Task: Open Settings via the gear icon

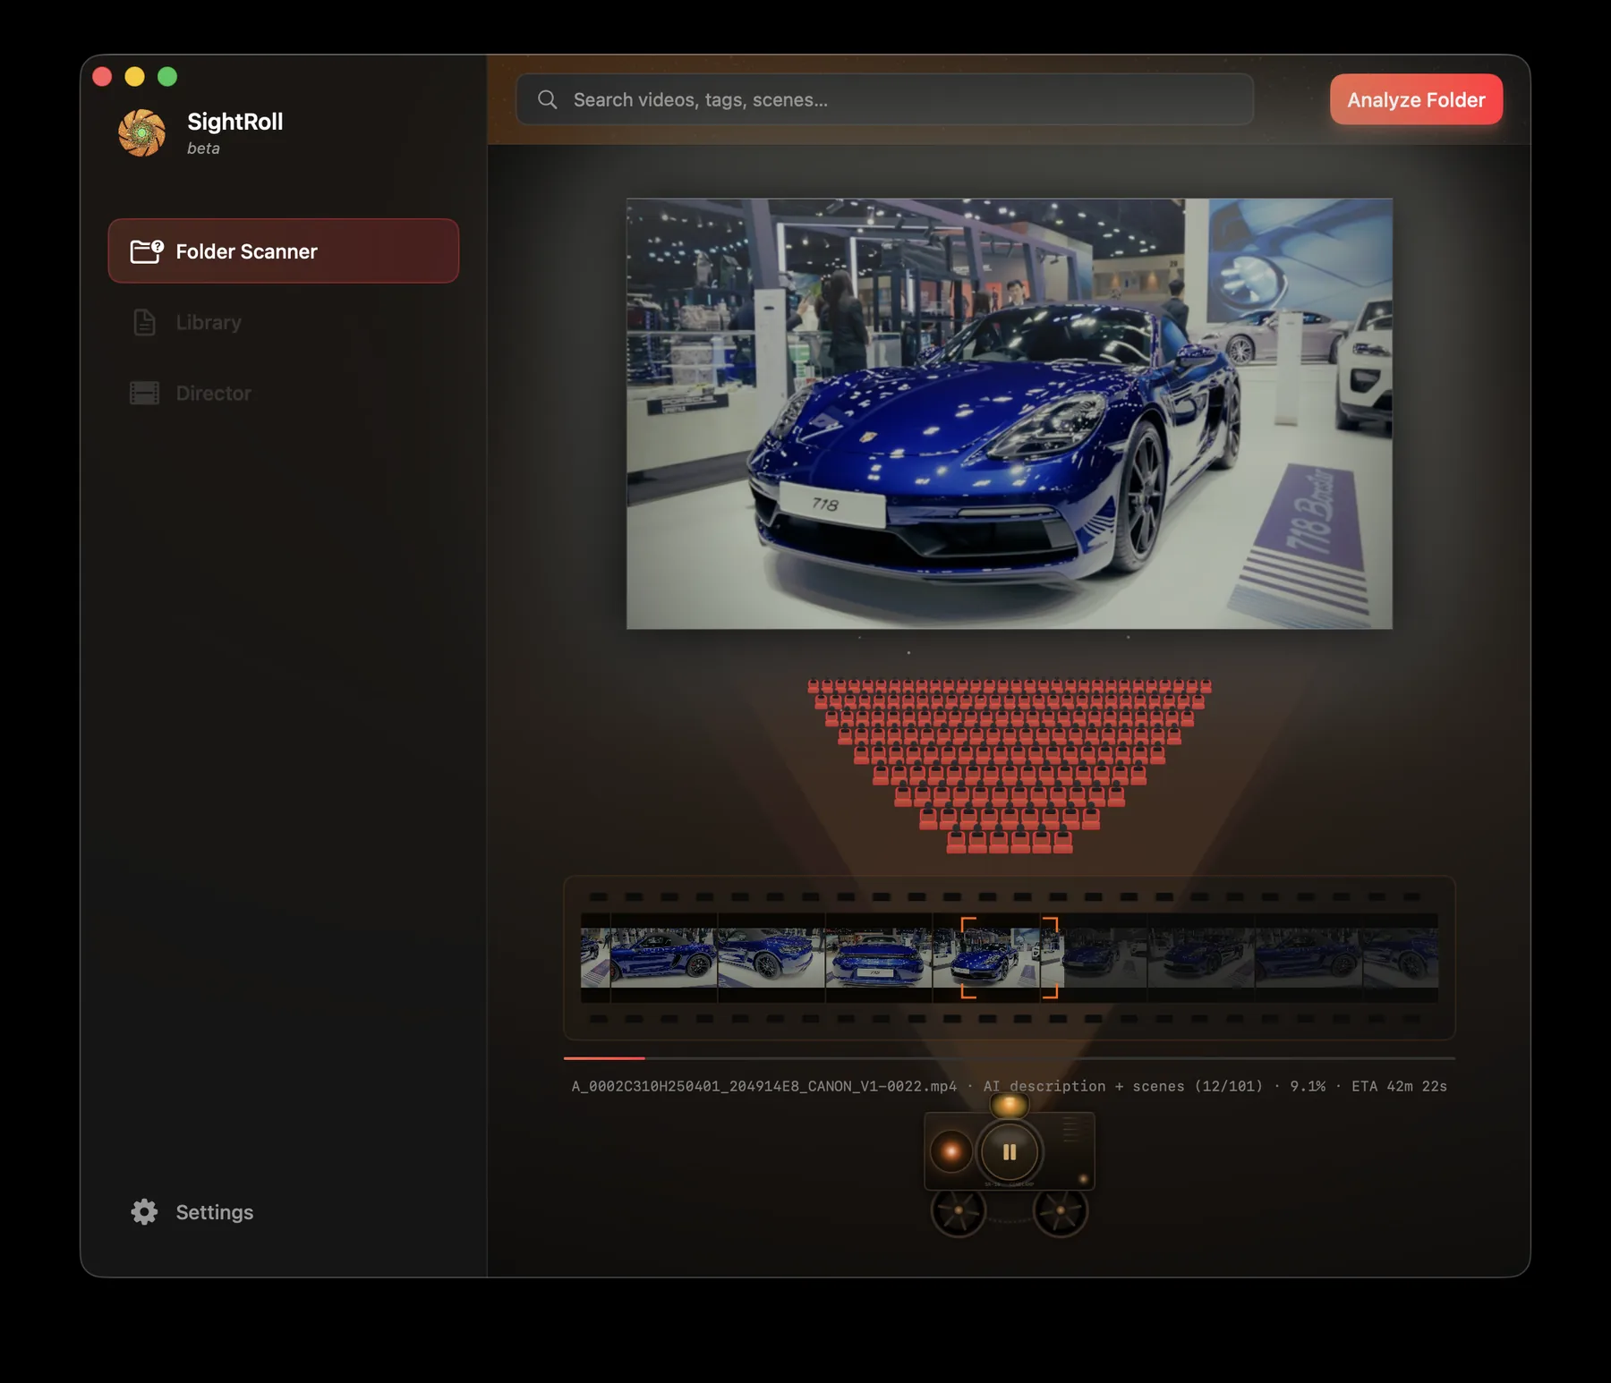Action: (144, 1211)
